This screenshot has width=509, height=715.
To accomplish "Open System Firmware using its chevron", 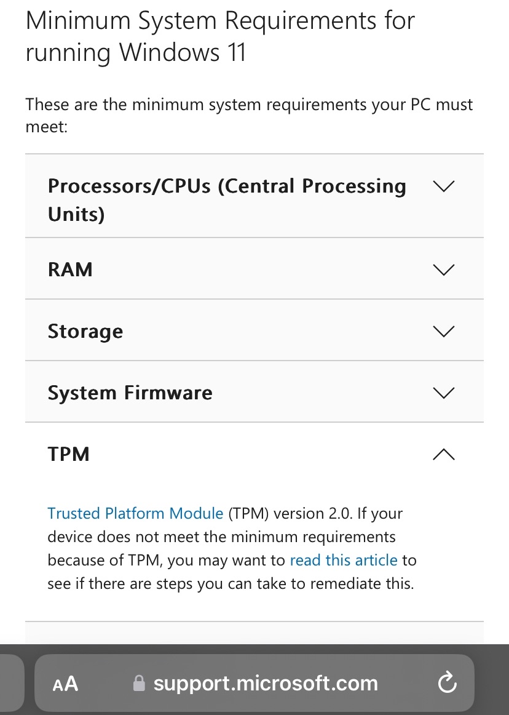I will pyautogui.click(x=443, y=393).
